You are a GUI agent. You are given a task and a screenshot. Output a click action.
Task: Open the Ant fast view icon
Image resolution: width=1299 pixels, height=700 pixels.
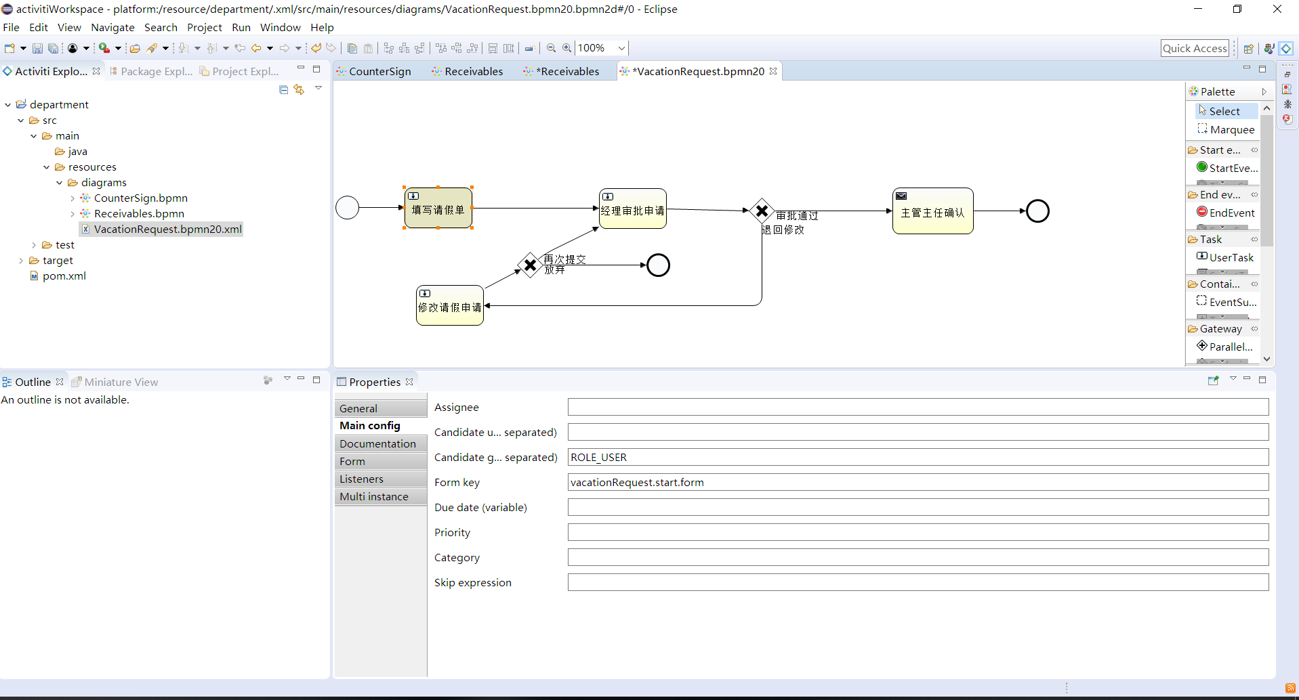1287,104
